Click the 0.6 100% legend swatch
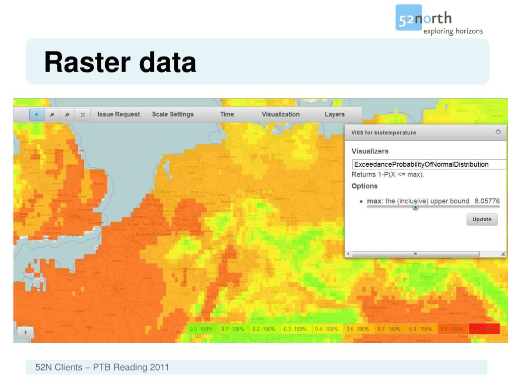This screenshot has height=381, width=508. point(359,329)
